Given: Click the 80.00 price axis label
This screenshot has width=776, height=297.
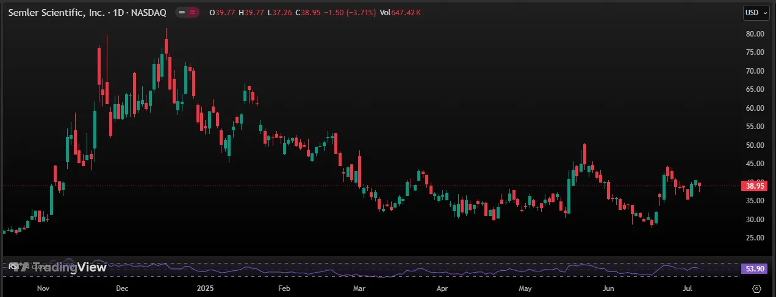Looking at the screenshot, I should pos(755,33).
